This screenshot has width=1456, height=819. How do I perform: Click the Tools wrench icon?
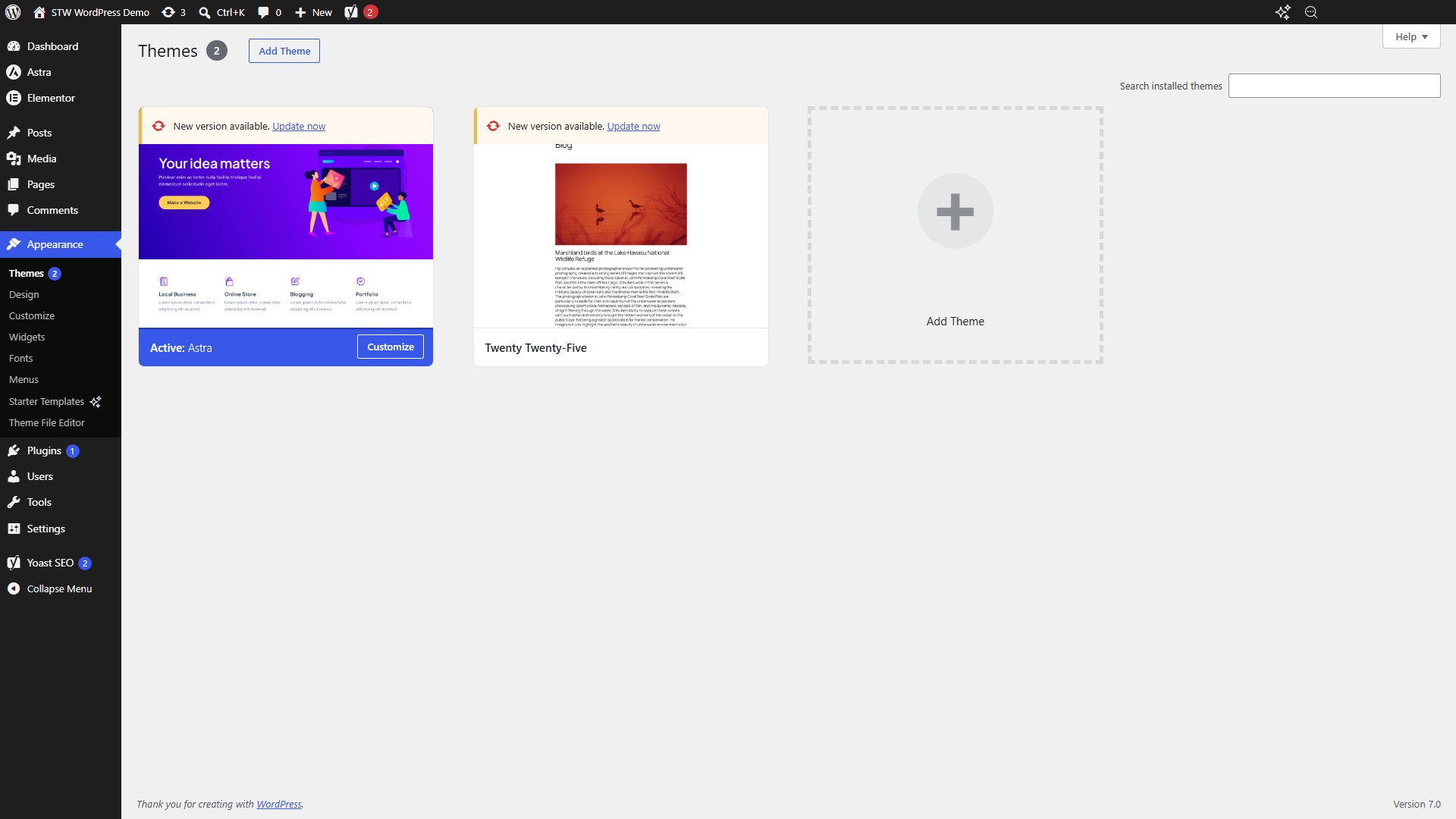point(14,502)
